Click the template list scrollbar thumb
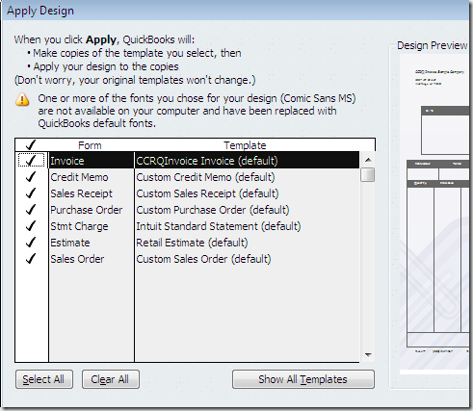 point(368,175)
